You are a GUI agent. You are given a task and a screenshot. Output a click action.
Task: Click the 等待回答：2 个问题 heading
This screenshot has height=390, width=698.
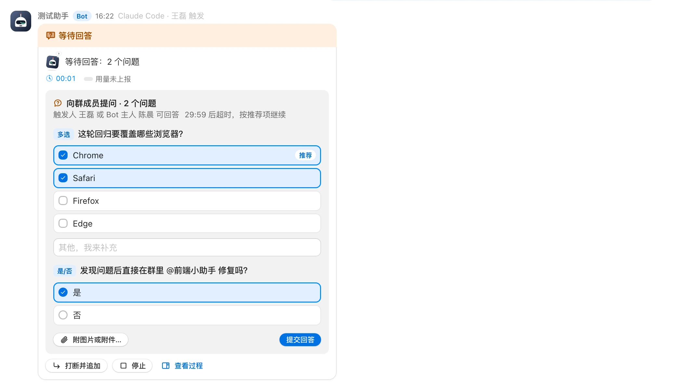tap(102, 62)
